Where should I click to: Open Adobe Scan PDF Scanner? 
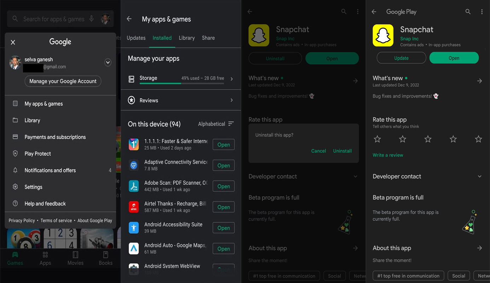point(224,186)
